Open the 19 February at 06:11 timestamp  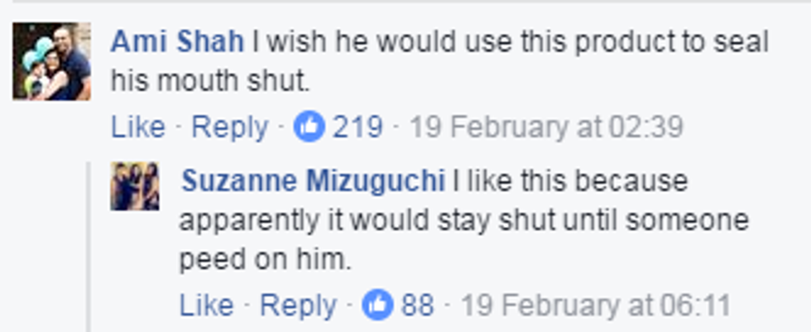pyautogui.click(x=596, y=306)
